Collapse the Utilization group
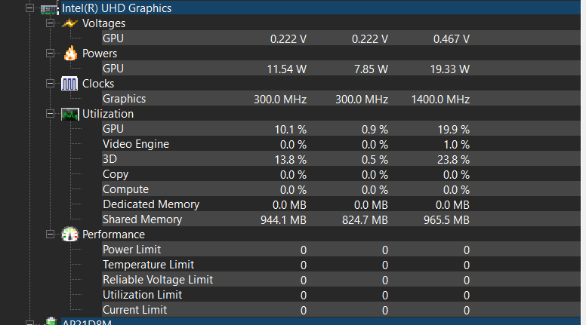586x325 pixels. pyautogui.click(x=50, y=114)
